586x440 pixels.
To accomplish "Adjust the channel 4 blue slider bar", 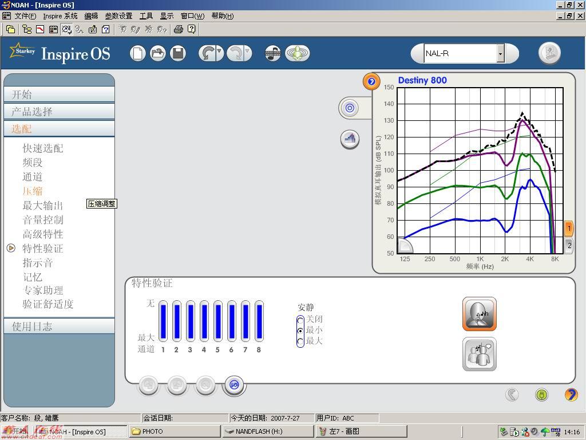I will 204,321.
